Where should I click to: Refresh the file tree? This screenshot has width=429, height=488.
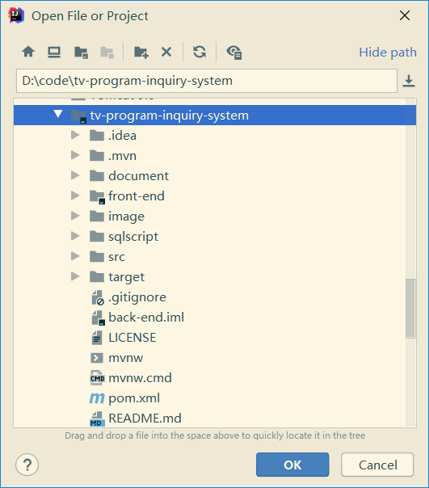click(x=200, y=52)
